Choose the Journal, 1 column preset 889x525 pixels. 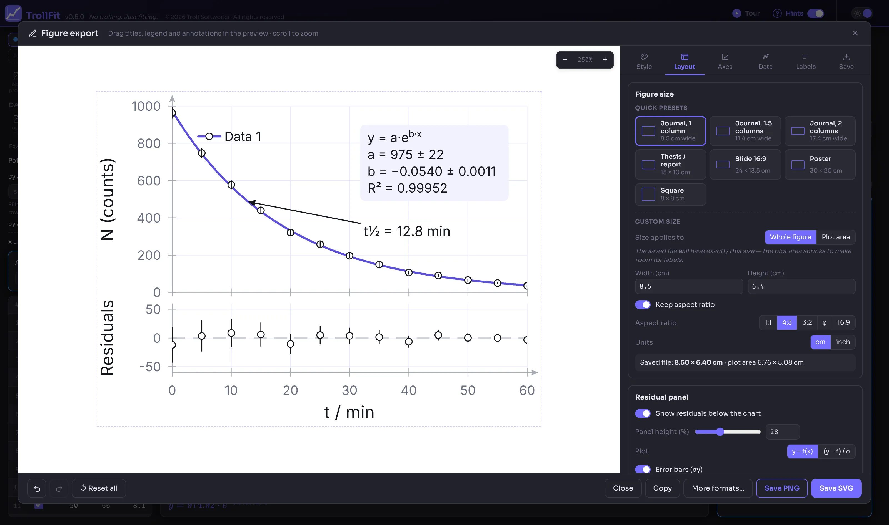coord(670,131)
